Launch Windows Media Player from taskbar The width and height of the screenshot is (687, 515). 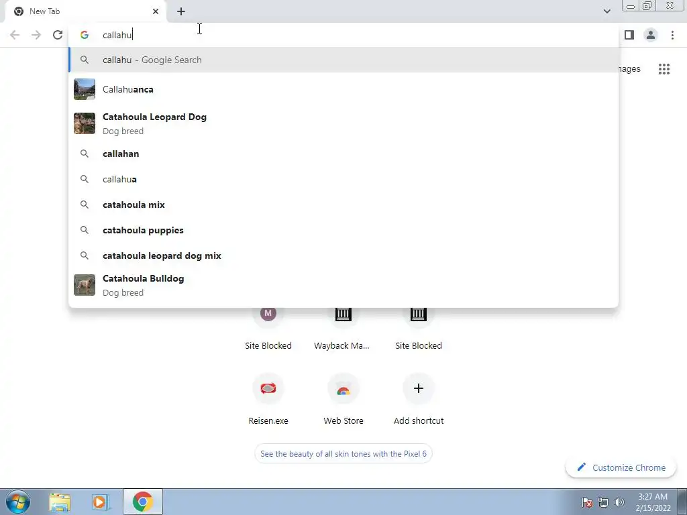click(x=101, y=502)
